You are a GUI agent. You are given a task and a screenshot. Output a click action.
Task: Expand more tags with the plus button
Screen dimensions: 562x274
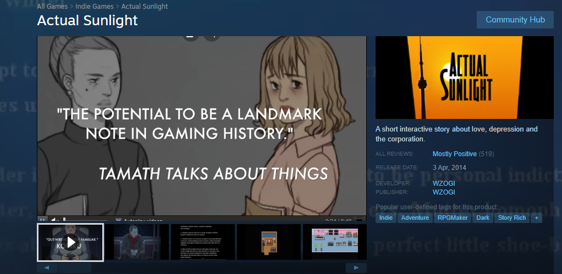coord(537,218)
